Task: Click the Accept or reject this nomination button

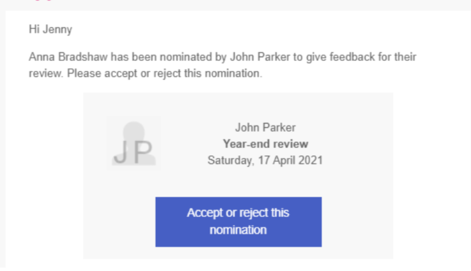Action: point(238,222)
